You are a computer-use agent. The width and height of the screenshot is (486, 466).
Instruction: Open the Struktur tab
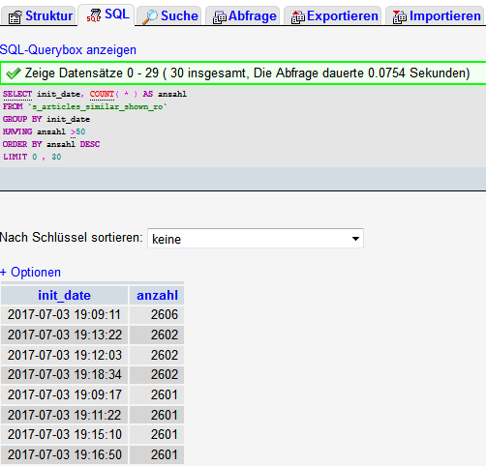coord(39,16)
